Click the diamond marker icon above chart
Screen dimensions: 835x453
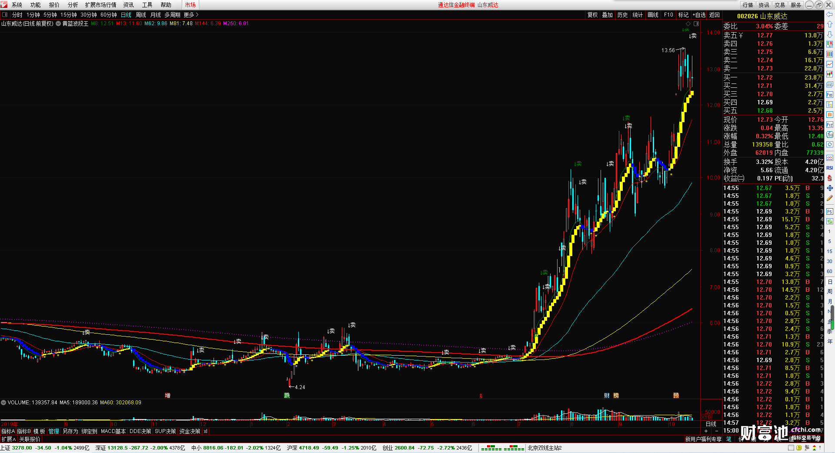pyautogui.click(x=688, y=23)
